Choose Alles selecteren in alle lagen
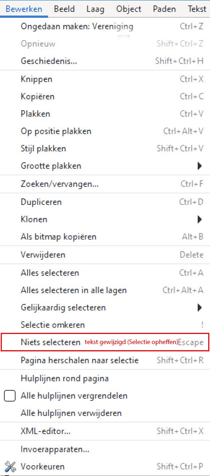The height and width of the screenshot is (476, 210). (x=74, y=290)
